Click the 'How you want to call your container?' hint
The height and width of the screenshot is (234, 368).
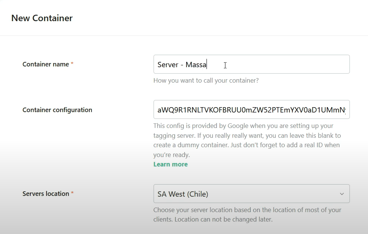206,80
